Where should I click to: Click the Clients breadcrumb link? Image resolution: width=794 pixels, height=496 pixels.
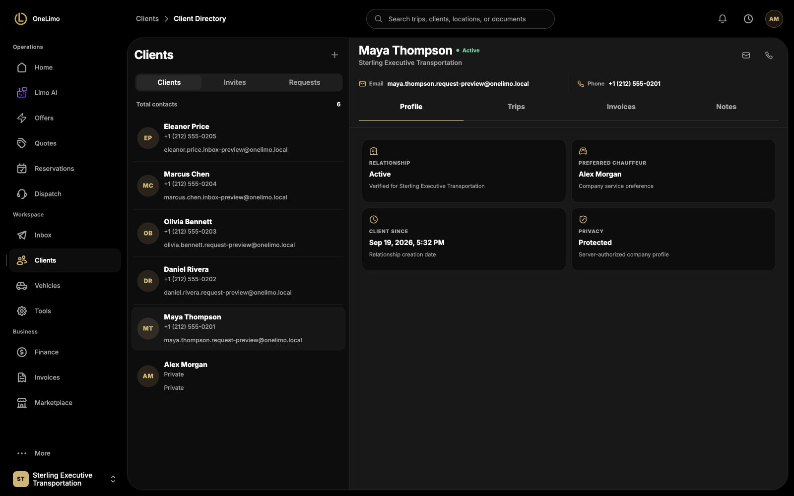[147, 19]
